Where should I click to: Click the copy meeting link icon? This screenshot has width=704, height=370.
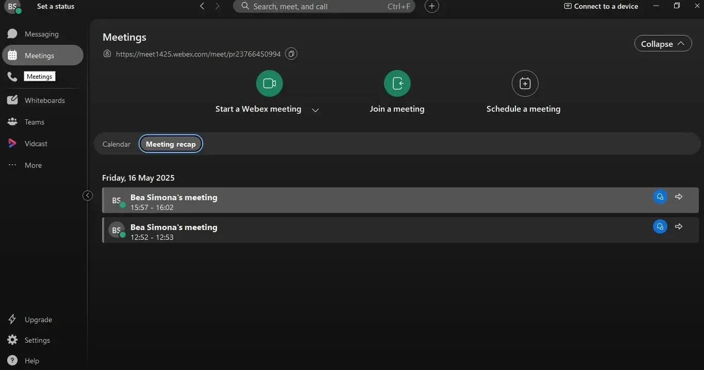(x=291, y=54)
